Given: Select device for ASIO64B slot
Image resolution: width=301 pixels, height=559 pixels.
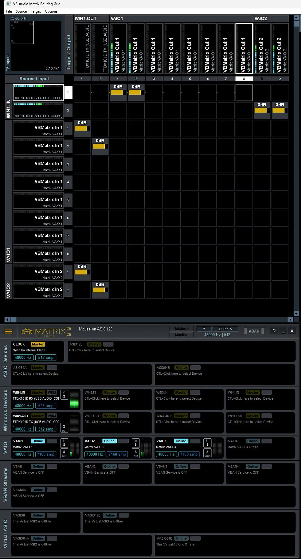Looking at the screenshot, I should pos(225,374).
